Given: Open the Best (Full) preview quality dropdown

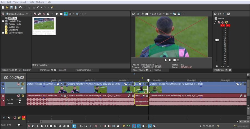Looking at the screenshot, I should point(158,14).
